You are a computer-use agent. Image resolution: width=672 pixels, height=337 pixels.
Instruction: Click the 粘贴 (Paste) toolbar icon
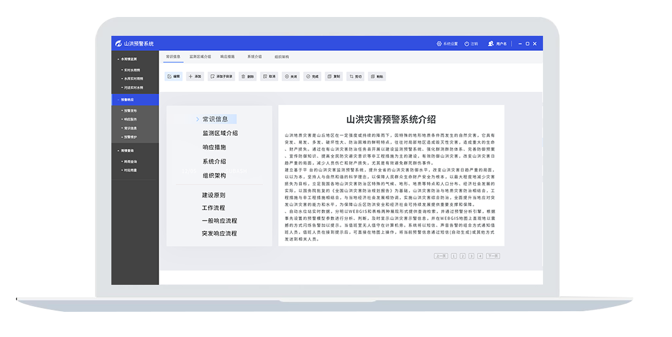click(x=372, y=76)
